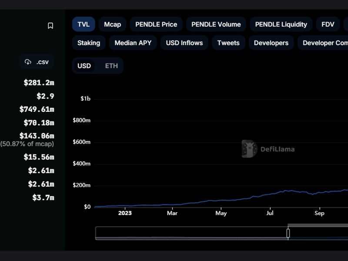Select the TVL tab
This screenshot has width=348, height=261.
coord(83,24)
